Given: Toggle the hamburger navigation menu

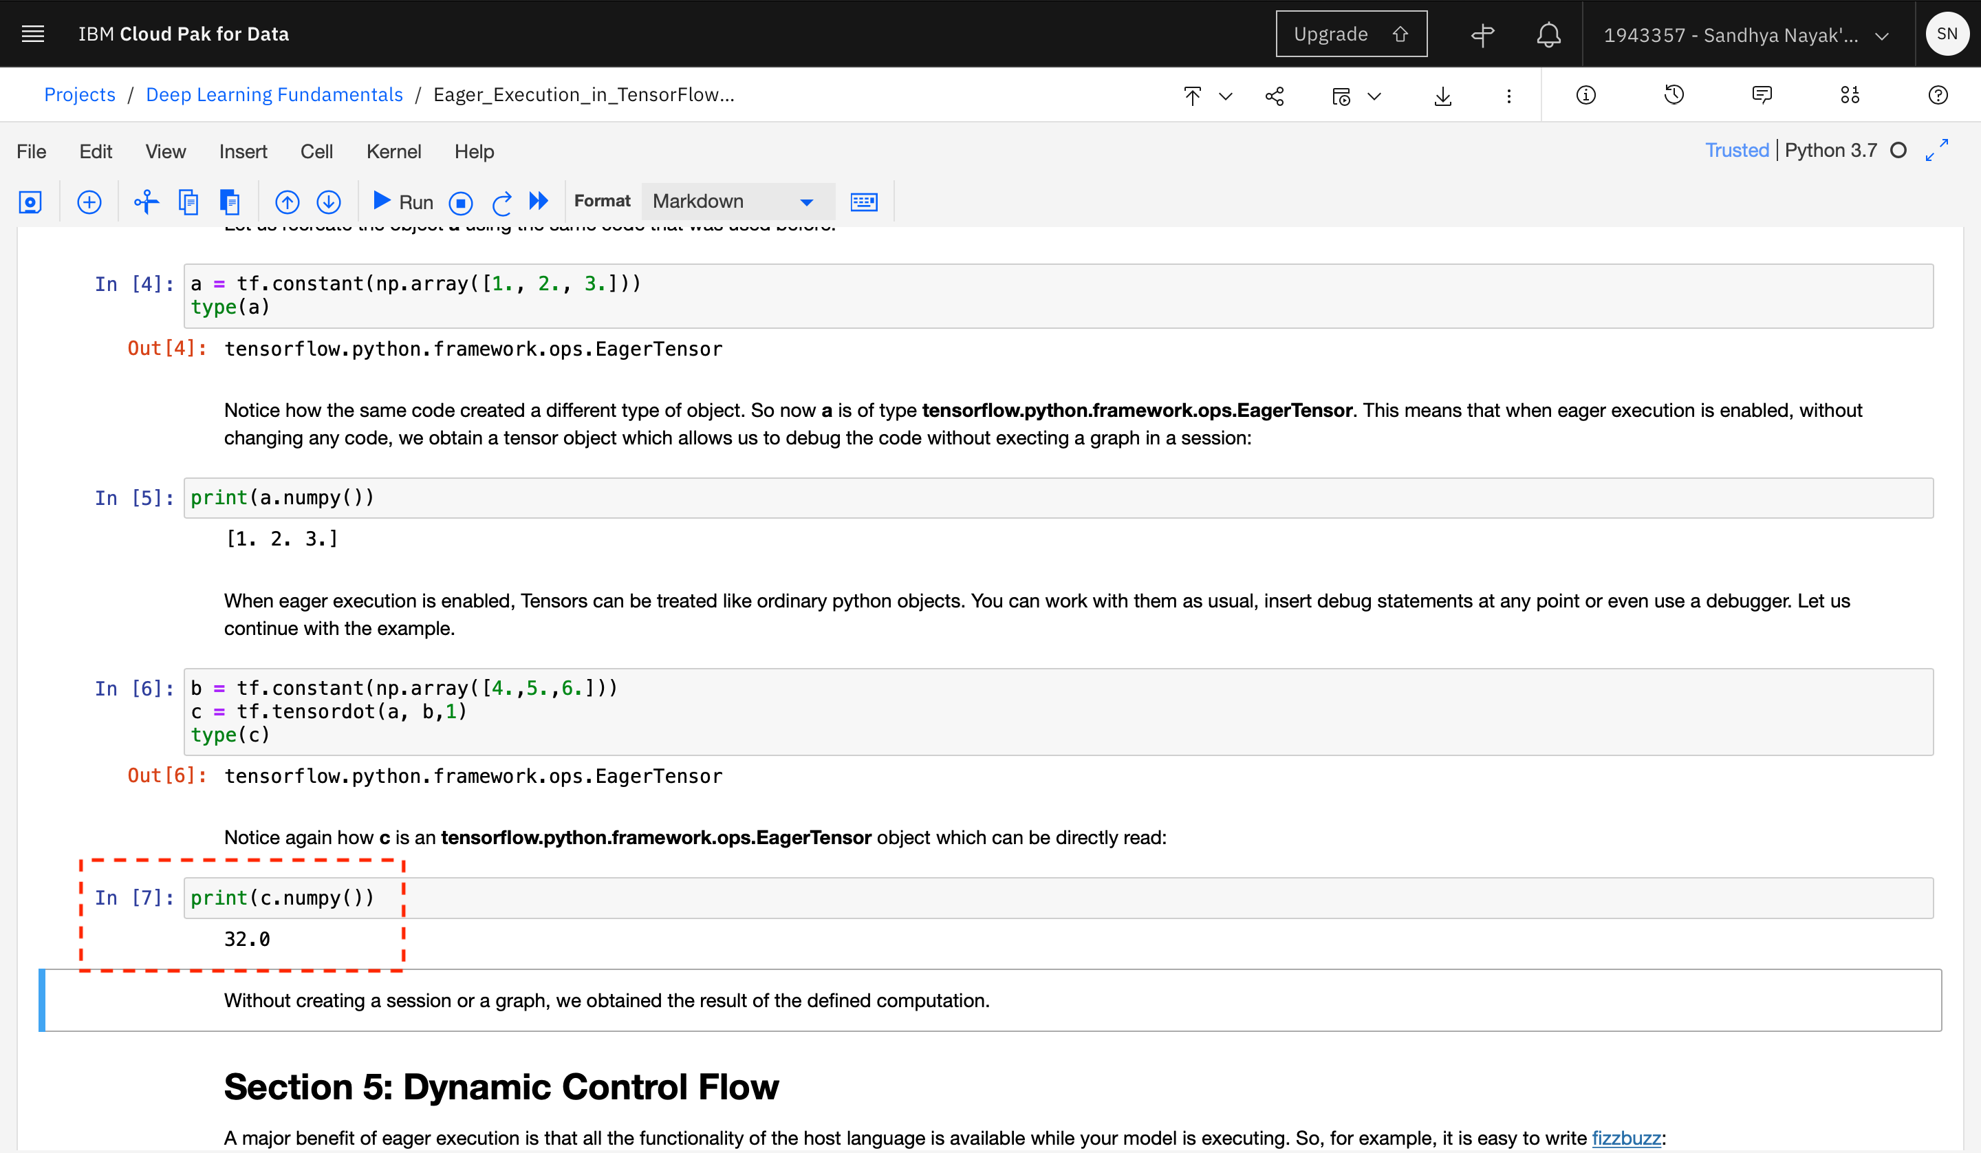Looking at the screenshot, I should pyautogui.click(x=33, y=34).
